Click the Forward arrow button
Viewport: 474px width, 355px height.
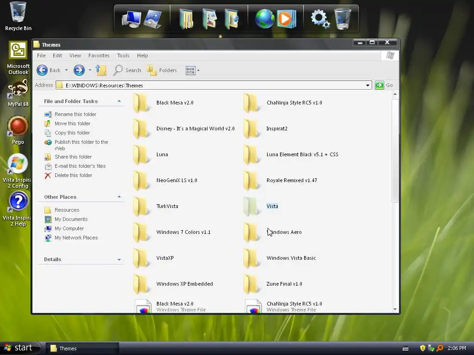79,70
